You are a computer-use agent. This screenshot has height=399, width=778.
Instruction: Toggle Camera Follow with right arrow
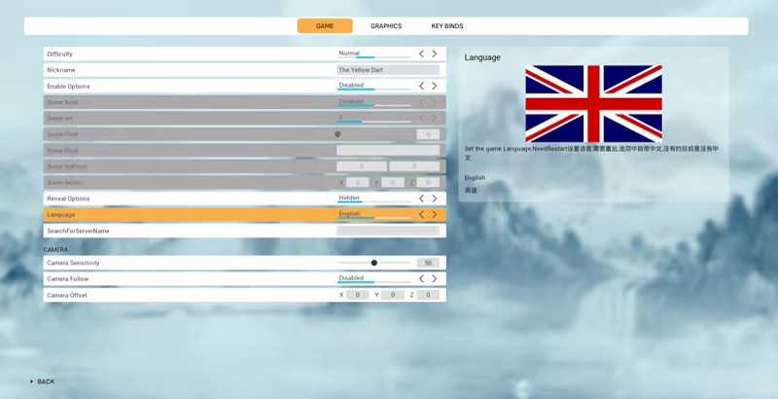[x=434, y=278]
